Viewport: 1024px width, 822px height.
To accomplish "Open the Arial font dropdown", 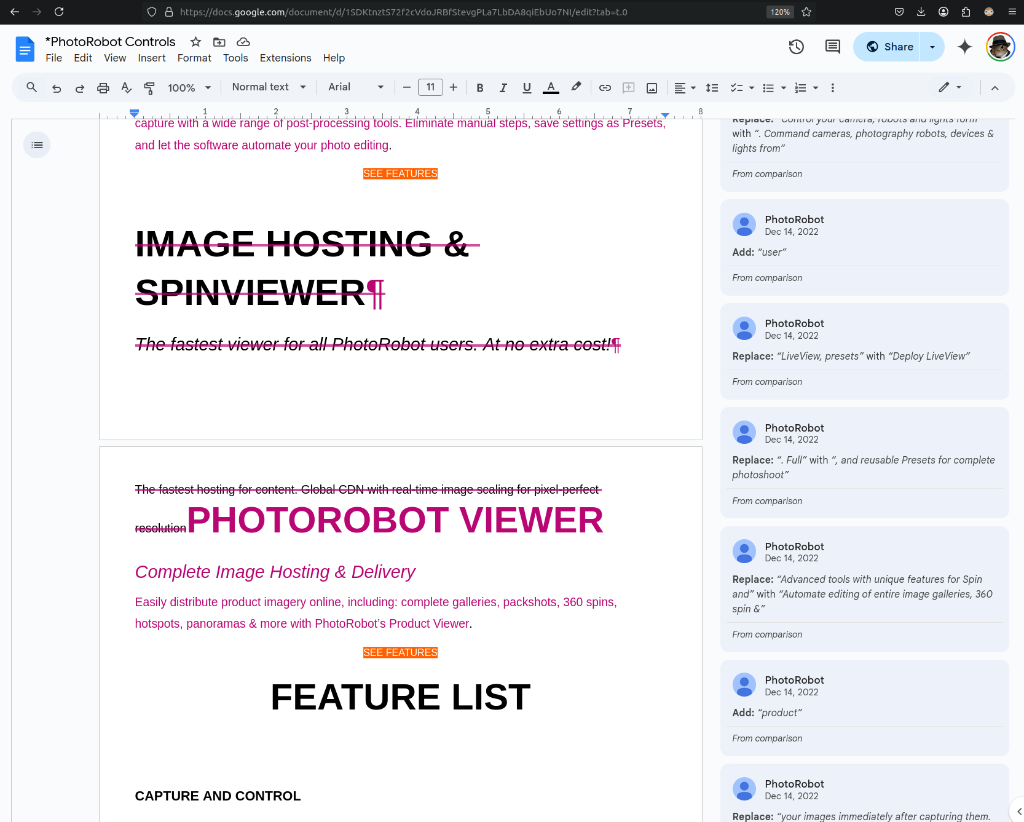I will (356, 87).
